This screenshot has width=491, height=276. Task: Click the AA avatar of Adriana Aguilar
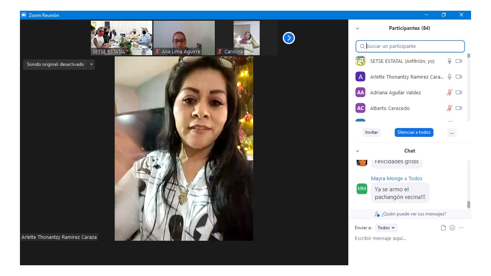click(x=360, y=92)
